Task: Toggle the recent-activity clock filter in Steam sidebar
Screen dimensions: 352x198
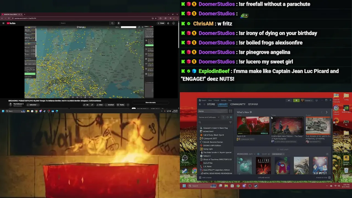Action: 227,117
